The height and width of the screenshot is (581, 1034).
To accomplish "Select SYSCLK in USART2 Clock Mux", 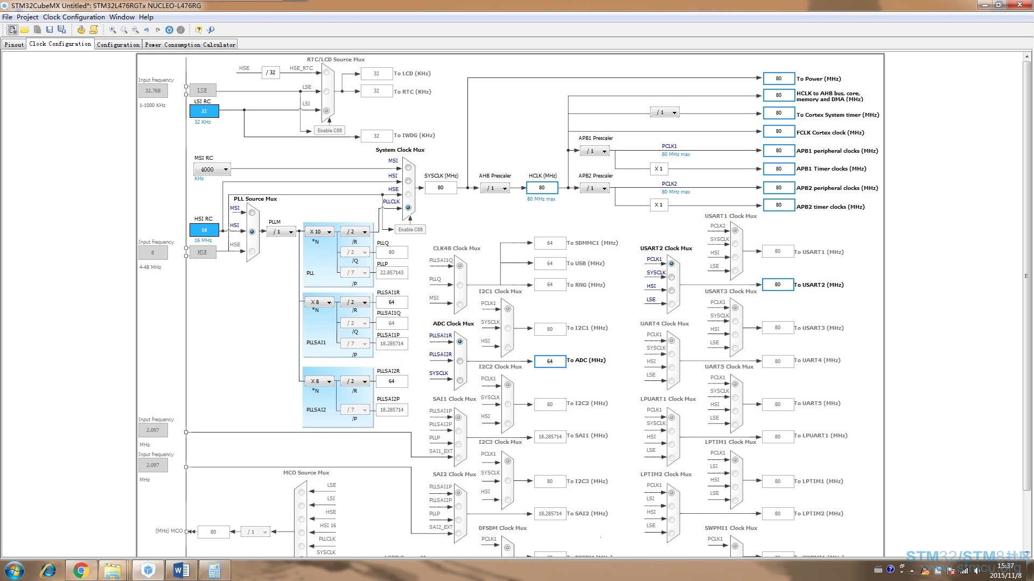I will point(672,277).
